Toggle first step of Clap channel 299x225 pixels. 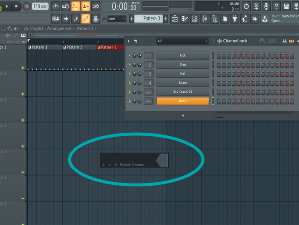pos(219,65)
